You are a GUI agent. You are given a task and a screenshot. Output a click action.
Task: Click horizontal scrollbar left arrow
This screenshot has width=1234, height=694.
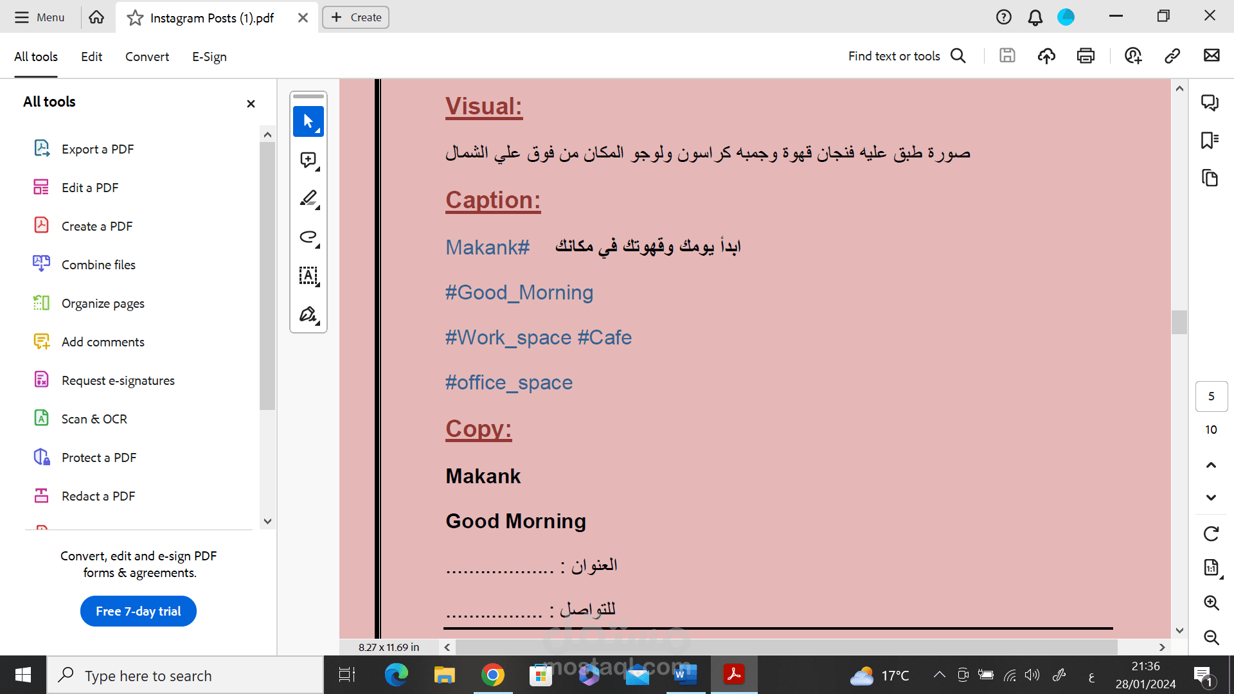[x=447, y=647]
